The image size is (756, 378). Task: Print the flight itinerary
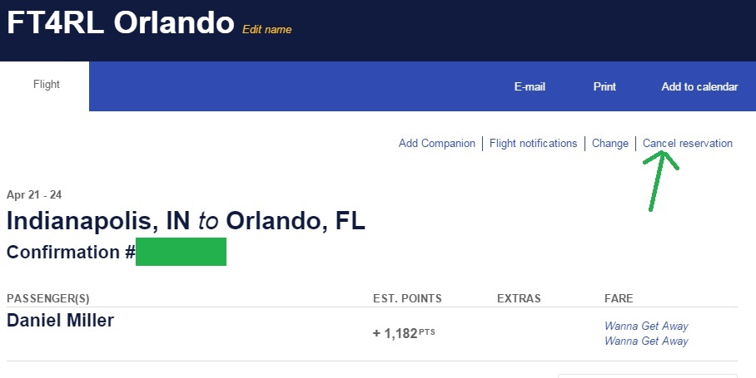(x=604, y=86)
